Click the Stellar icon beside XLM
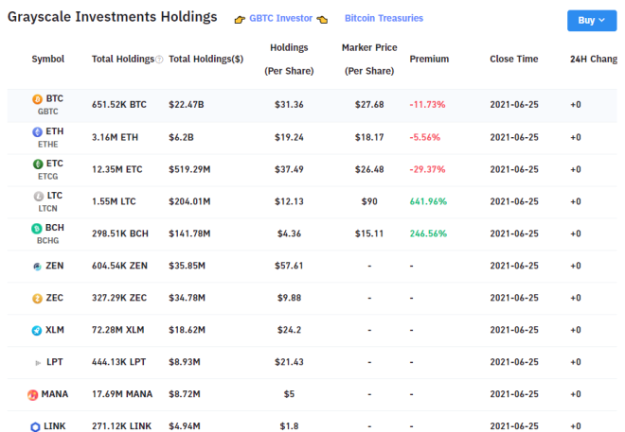The image size is (625, 432). tap(37, 331)
